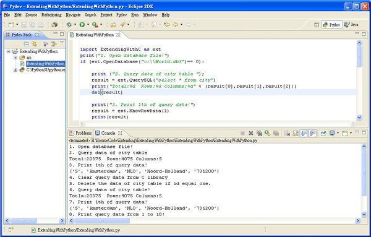
Task: Open the Pydev menu
Action: [x=122, y=15]
